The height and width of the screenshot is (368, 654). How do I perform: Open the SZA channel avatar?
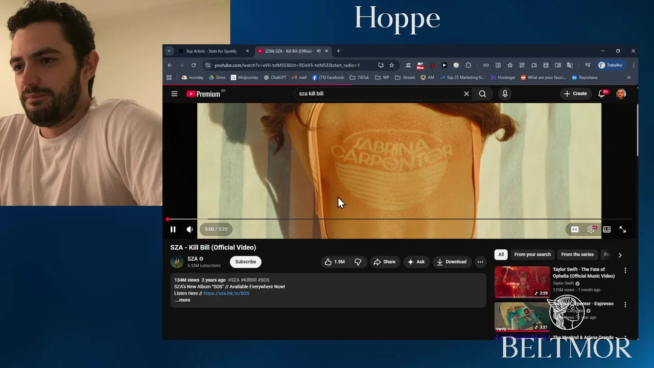(177, 262)
